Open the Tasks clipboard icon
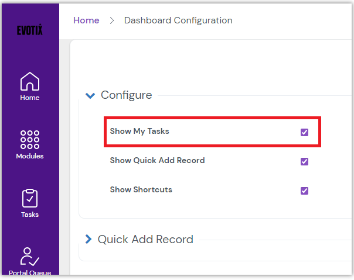354x280 pixels. pos(29,198)
